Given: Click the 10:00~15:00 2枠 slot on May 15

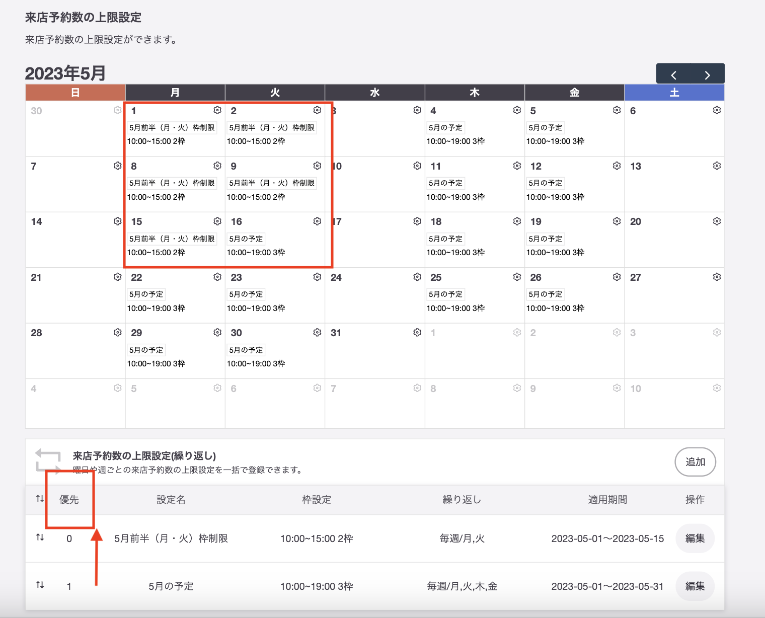Looking at the screenshot, I should tap(156, 253).
